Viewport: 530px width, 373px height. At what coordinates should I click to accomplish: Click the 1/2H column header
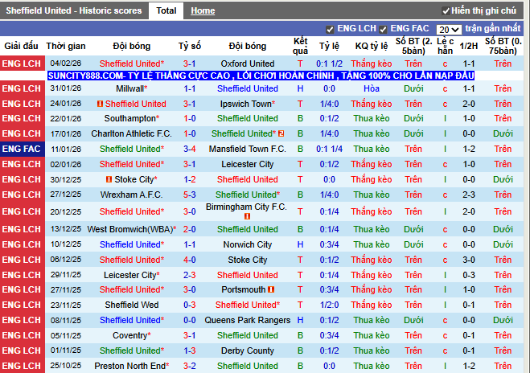pos(469,46)
